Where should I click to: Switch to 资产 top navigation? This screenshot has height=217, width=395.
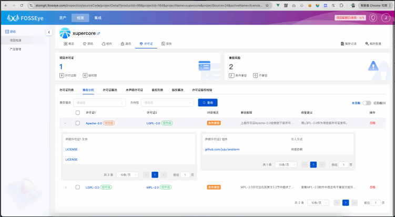[63, 18]
